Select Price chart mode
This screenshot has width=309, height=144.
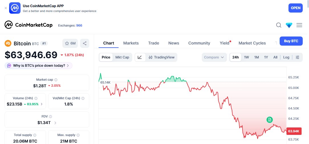(106, 57)
